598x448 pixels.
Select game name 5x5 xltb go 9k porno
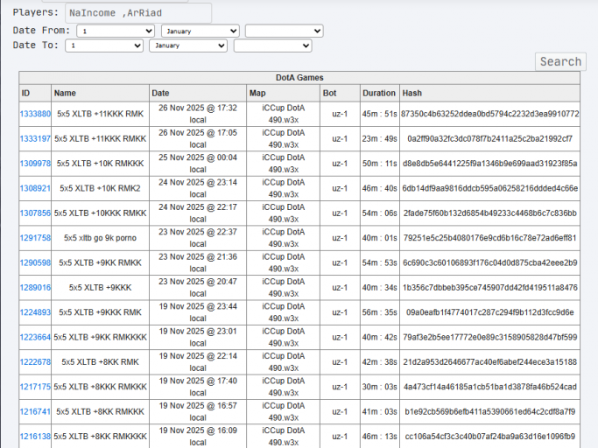click(101, 237)
